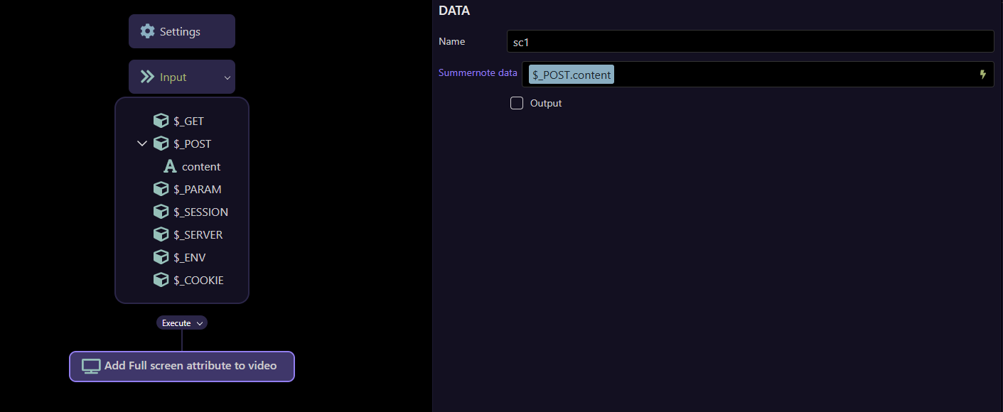Screen dimensions: 1003x412
Task: Collapse the $_POST tree node
Action: pos(142,143)
